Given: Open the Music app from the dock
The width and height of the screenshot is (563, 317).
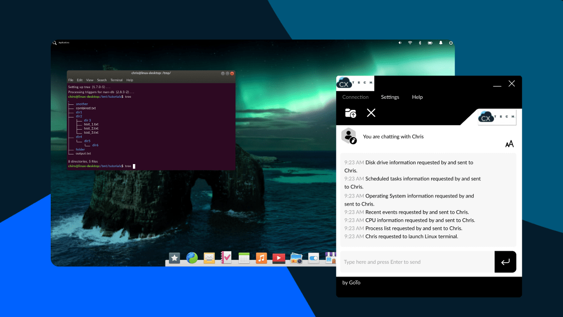Looking at the screenshot, I should pos(261,258).
